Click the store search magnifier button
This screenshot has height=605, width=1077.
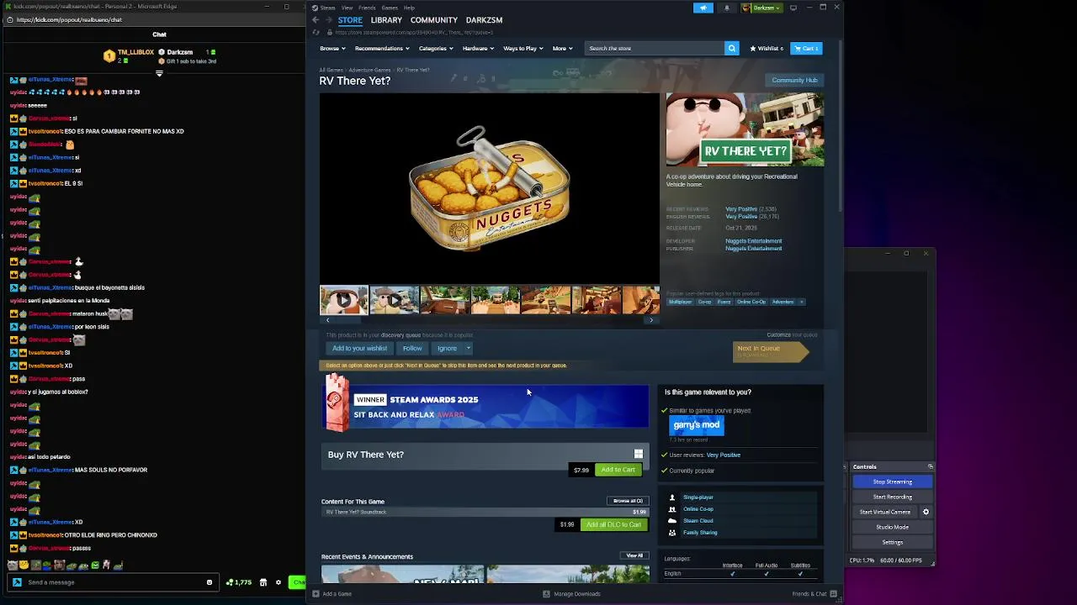pos(731,48)
